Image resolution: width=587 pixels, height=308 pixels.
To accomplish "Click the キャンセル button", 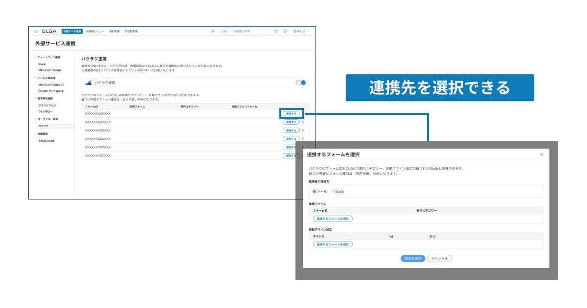I will 439,258.
